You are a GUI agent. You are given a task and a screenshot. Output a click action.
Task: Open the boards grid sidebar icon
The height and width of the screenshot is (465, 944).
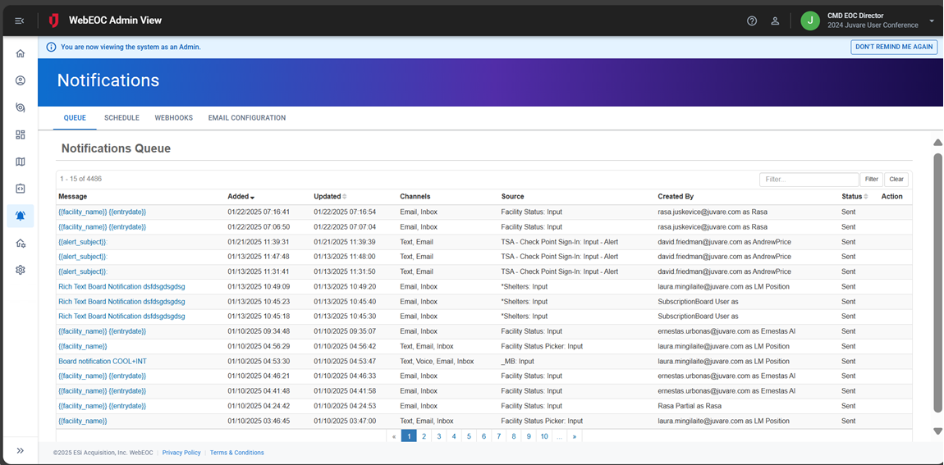[21, 134]
